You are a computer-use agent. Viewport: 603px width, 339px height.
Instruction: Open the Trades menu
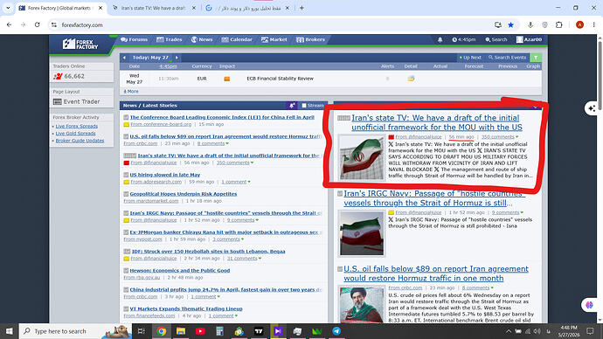170,39
